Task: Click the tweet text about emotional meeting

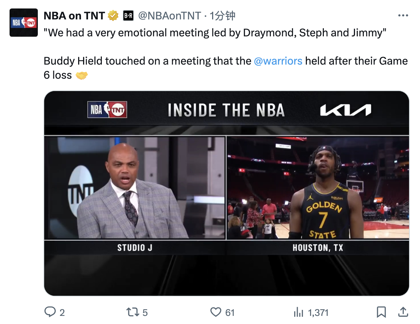Action: tap(215, 33)
